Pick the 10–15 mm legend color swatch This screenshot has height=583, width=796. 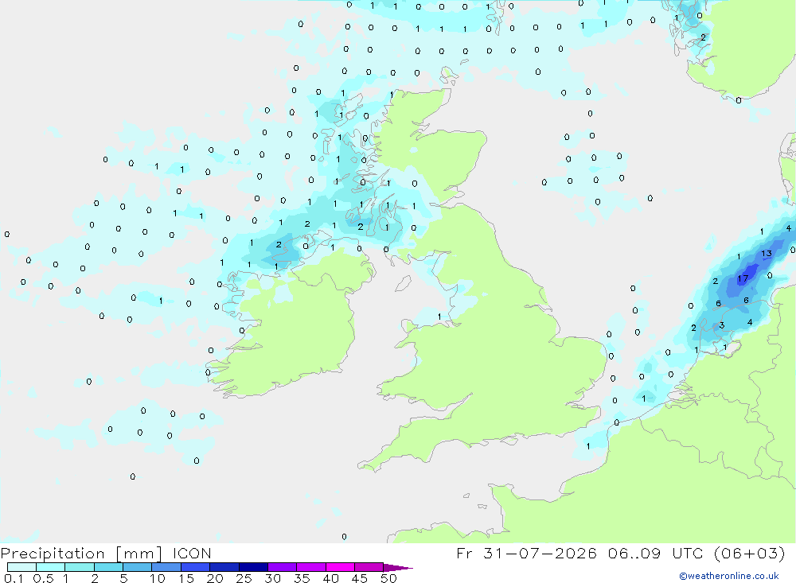[x=166, y=567]
